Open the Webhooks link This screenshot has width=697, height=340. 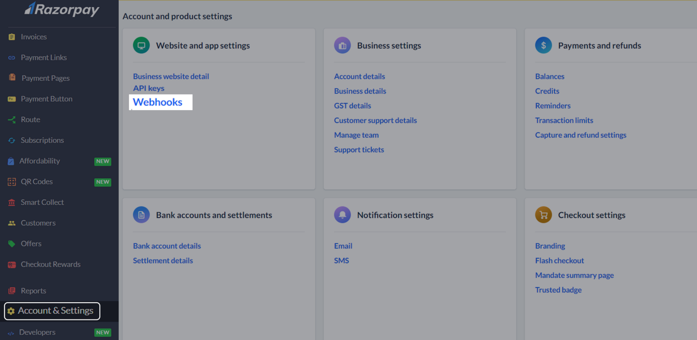[x=158, y=102]
